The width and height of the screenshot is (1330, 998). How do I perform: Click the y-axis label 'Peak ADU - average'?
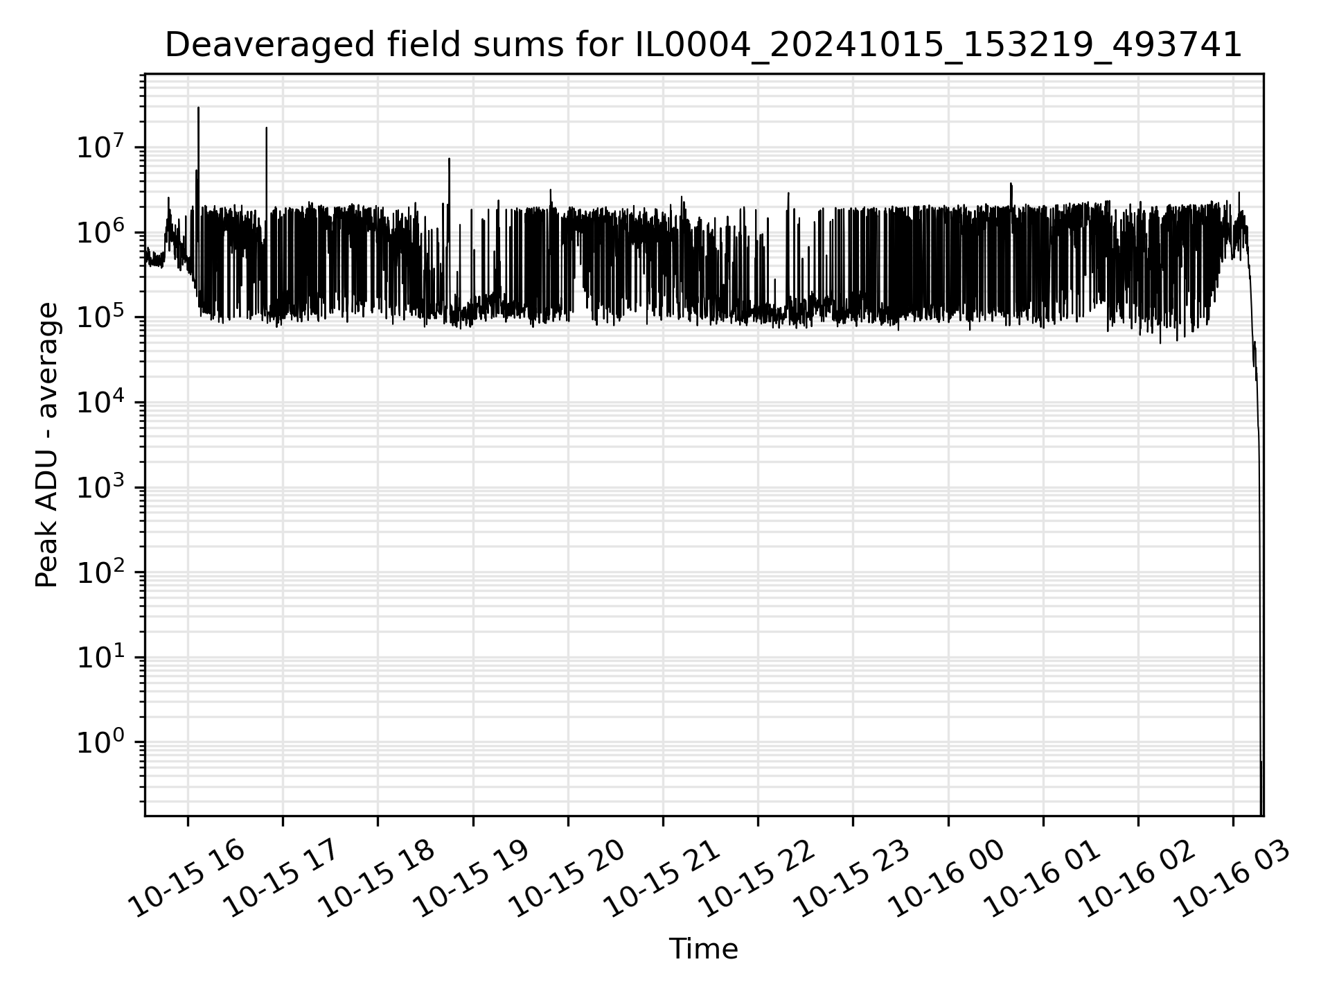click(47, 445)
